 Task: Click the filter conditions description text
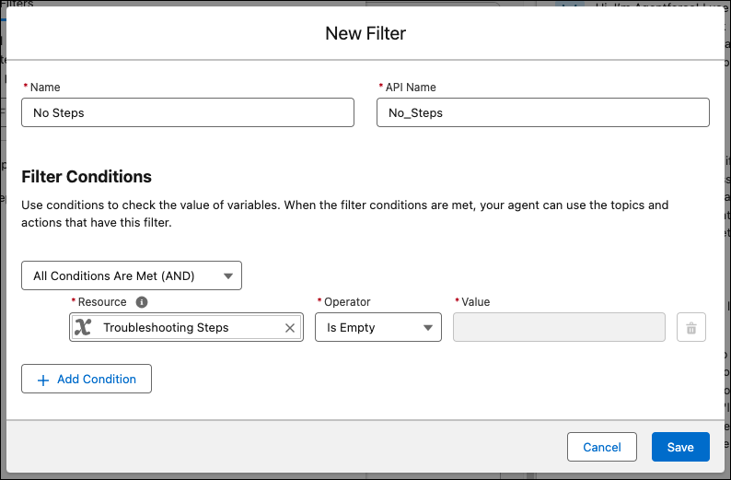[x=344, y=214]
